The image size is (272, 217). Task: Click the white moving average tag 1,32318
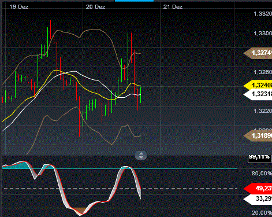coord(258,94)
